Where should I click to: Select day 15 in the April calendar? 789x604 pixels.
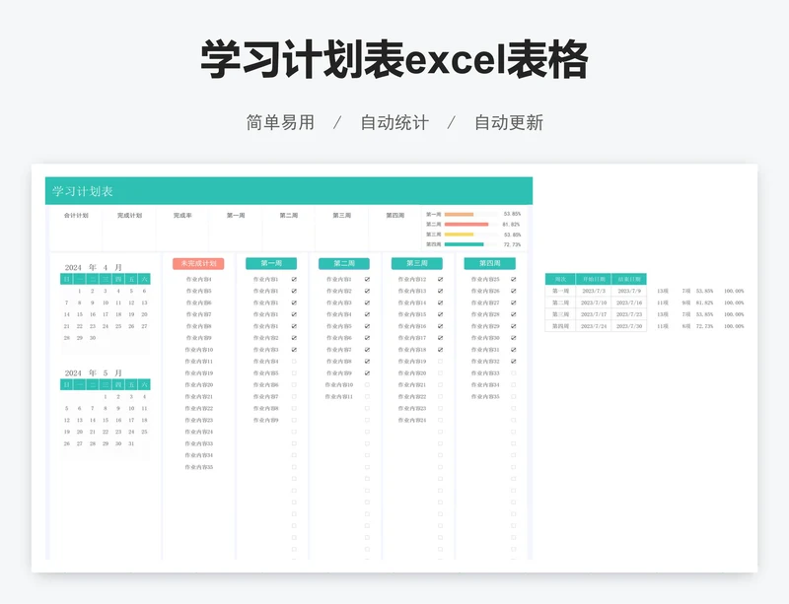tap(80, 314)
